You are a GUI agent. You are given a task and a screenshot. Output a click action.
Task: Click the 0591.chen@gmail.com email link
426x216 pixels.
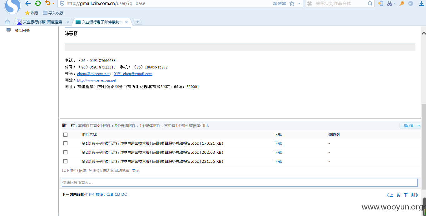pos(133,74)
